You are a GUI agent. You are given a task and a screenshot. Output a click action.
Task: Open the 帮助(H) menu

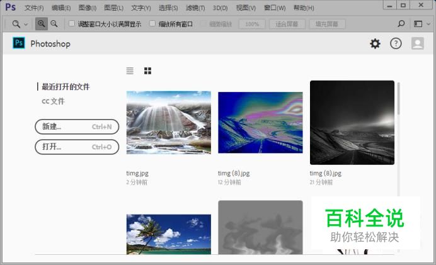(304, 8)
